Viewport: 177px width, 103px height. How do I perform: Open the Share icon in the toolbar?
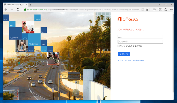tap(166, 9)
